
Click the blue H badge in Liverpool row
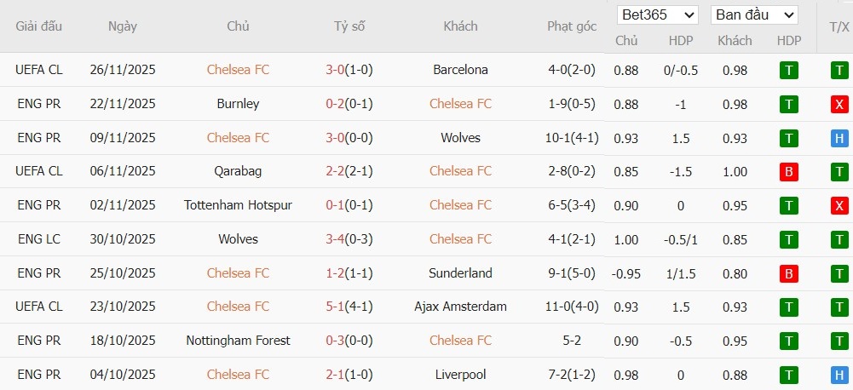pyautogui.click(x=839, y=375)
